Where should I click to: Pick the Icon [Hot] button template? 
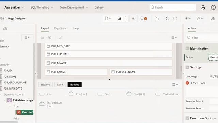point(77,94)
